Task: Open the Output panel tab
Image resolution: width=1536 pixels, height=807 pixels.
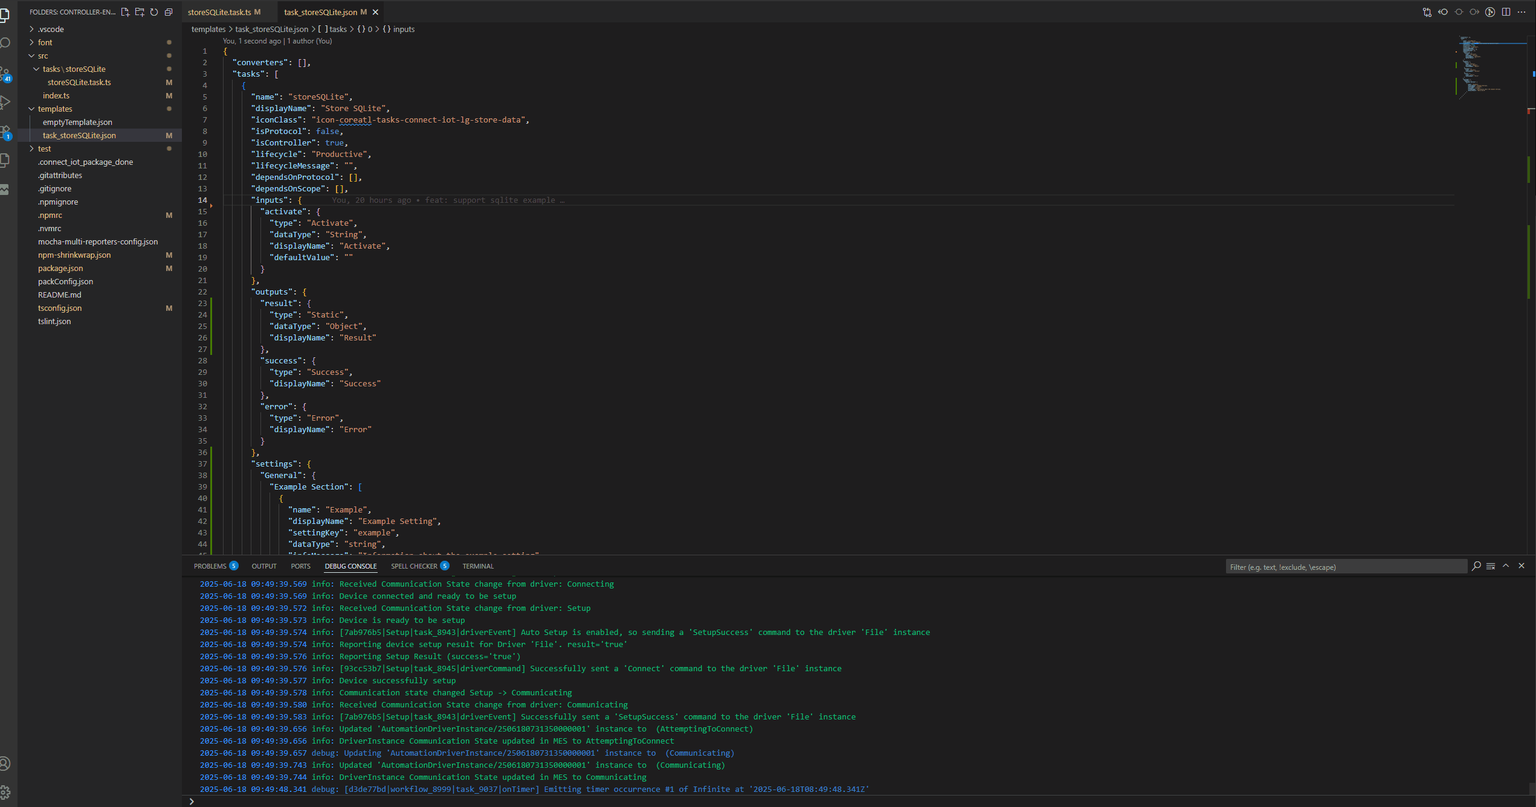Action: (264, 566)
